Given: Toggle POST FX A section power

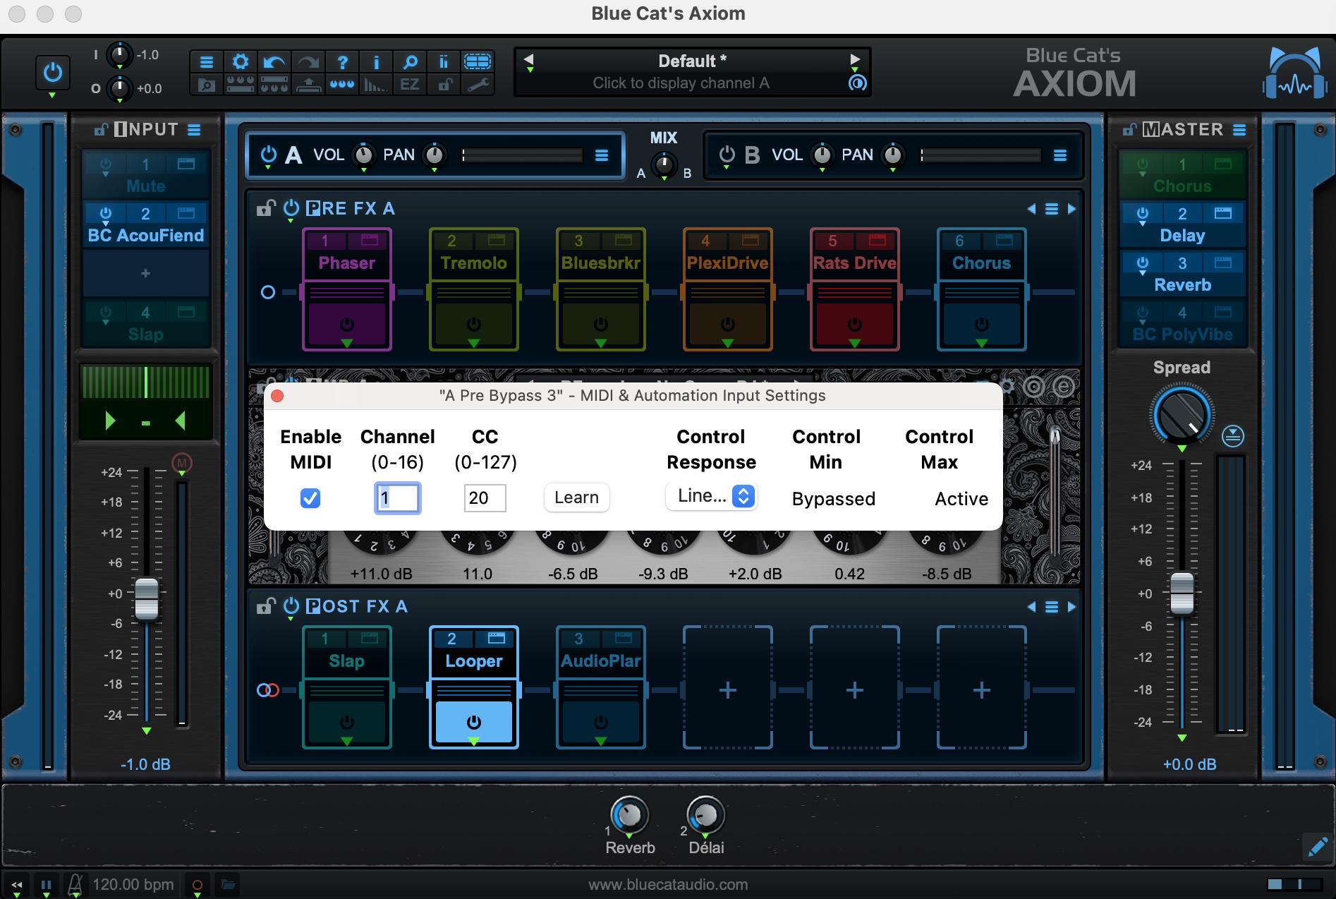Looking at the screenshot, I should click(x=291, y=606).
